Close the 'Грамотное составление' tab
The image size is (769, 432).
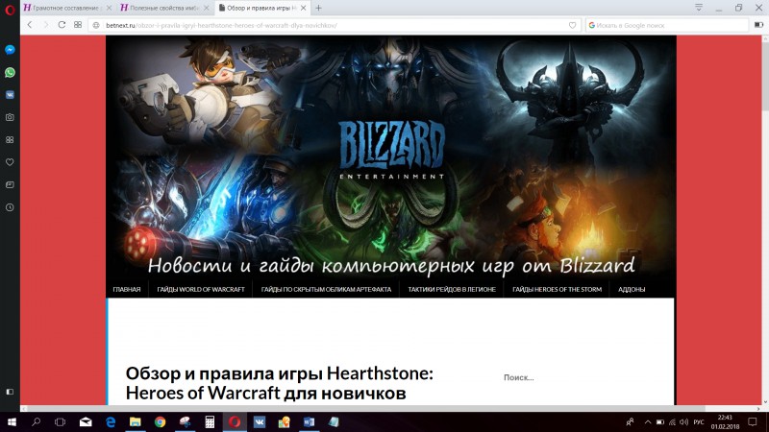[109, 8]
